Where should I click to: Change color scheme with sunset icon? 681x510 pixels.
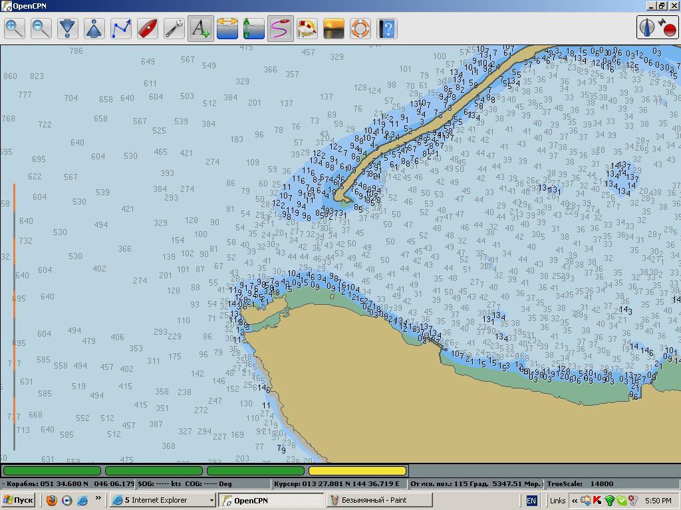(x=334, y=29)
